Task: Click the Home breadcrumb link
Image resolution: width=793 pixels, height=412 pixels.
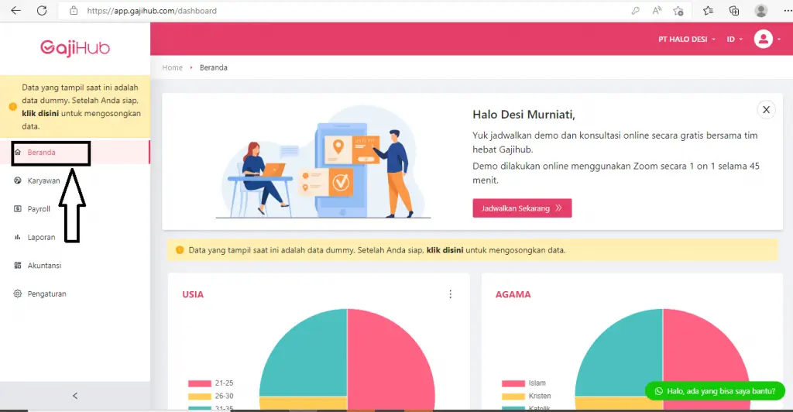Action: point(172,67)
